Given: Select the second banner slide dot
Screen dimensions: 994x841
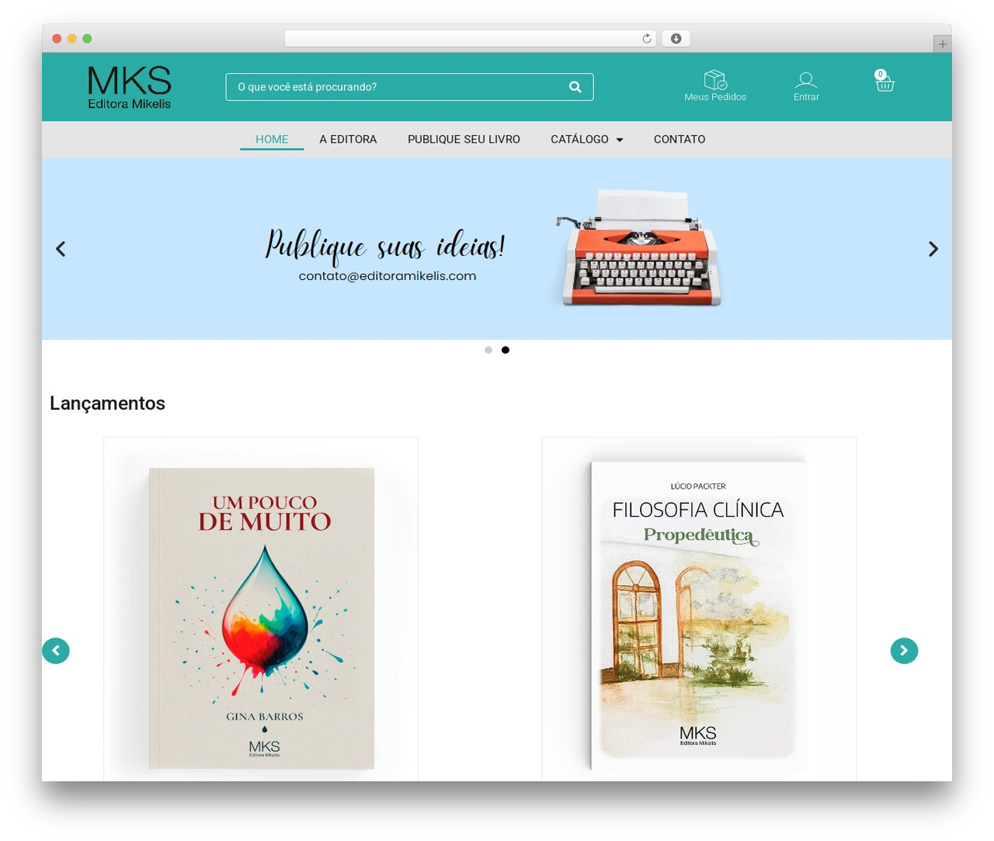Looking at the screenshot, I should (x=506, y=350).
